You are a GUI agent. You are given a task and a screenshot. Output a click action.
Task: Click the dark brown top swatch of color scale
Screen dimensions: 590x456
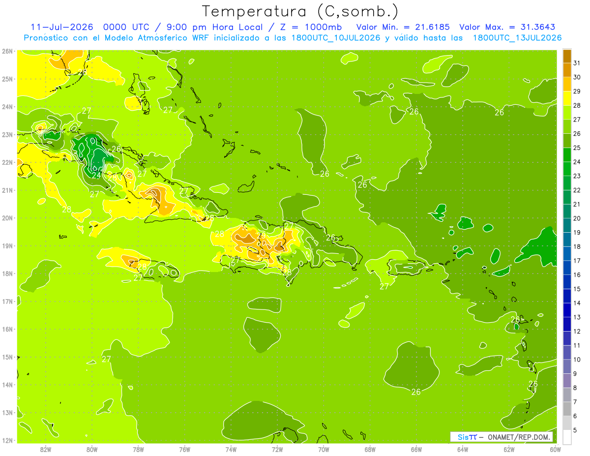[567, 57]
